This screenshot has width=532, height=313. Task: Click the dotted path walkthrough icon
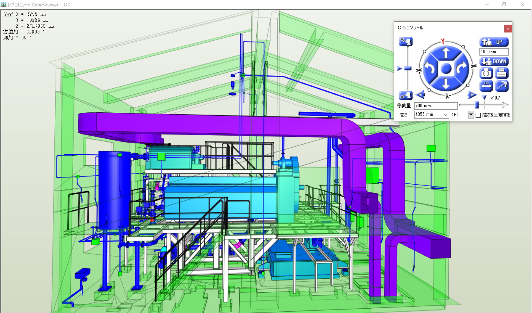pyautogui.click(x=502, y=86)
